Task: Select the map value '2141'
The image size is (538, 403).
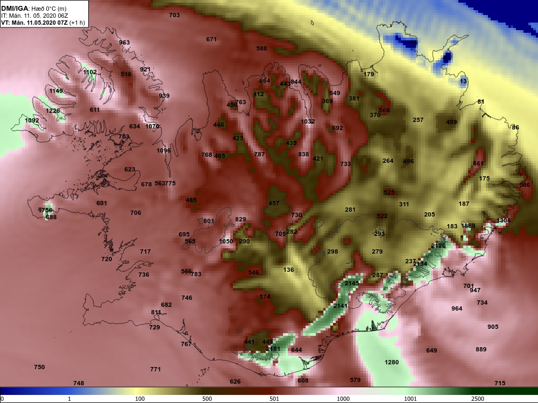Action: point(341,306)
